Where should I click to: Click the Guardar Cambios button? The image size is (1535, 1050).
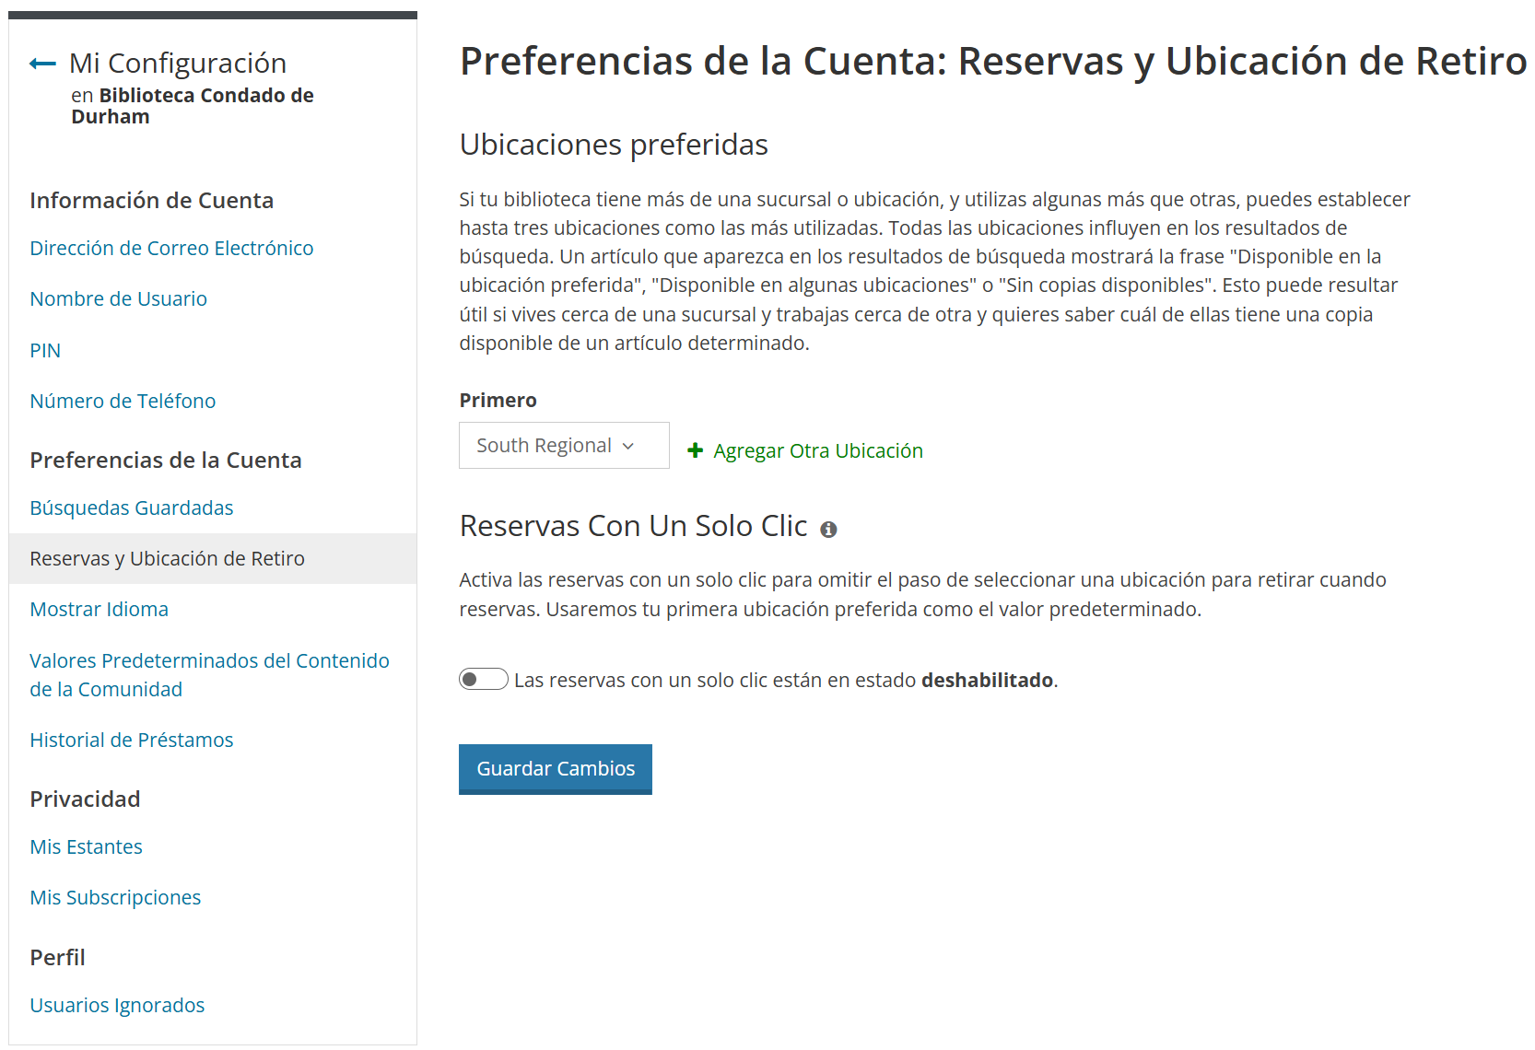(x=556, y=769)
